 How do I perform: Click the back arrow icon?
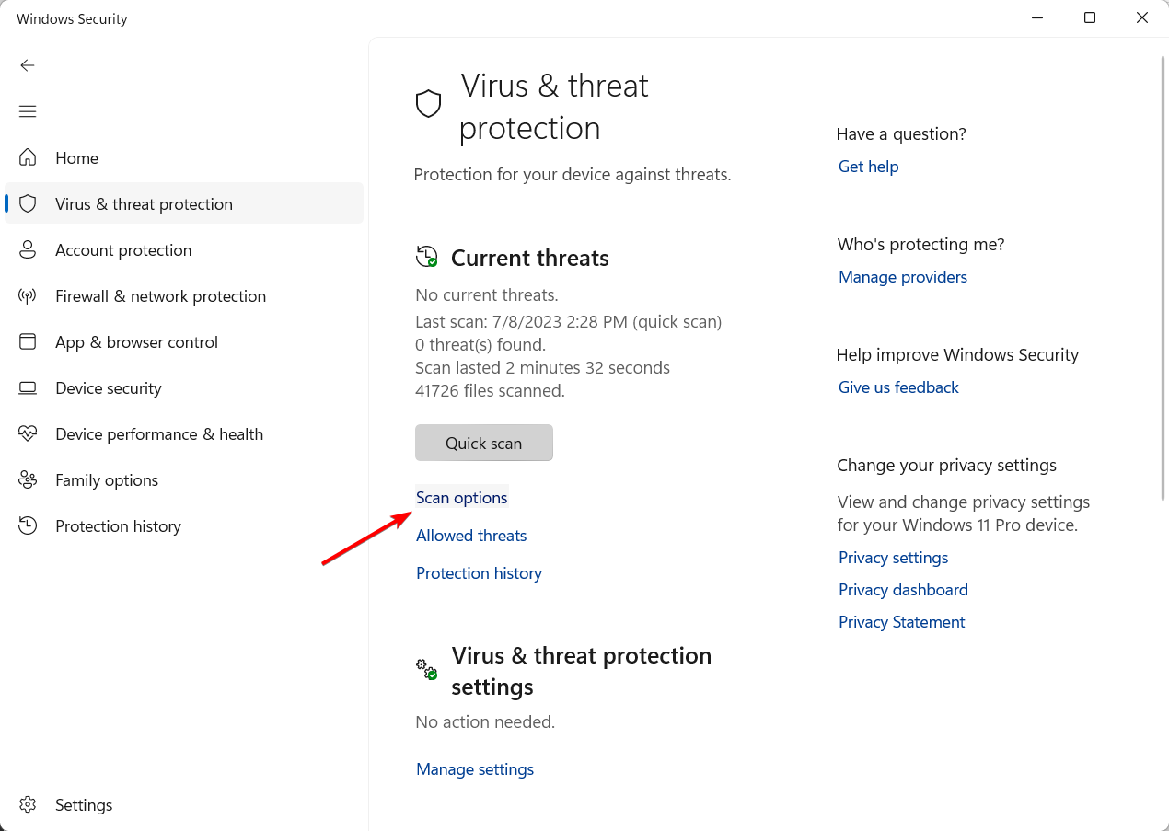coord(28,65)
